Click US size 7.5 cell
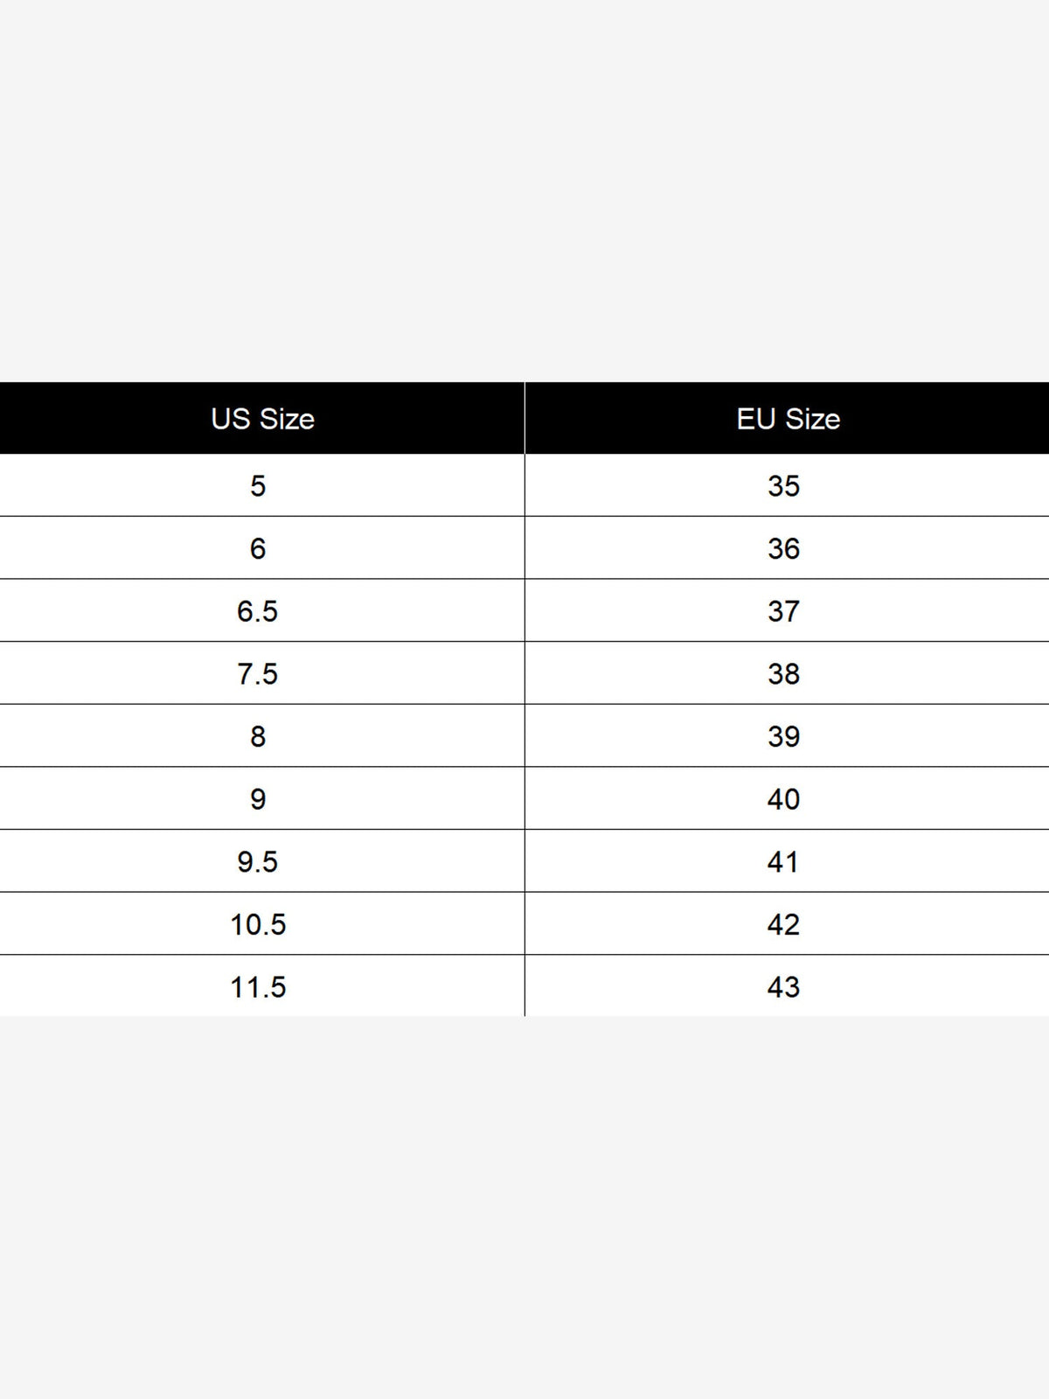1049x1399 pixels. click(x=262, y=673)
